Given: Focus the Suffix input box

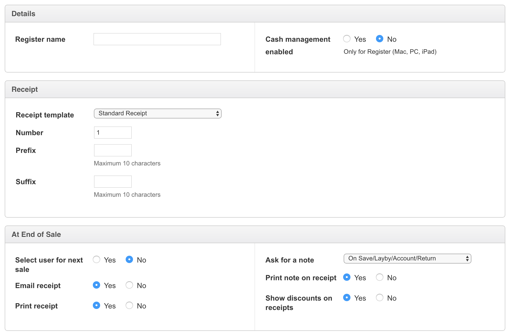Looking at the screenshot, I should tap(113, 182).
